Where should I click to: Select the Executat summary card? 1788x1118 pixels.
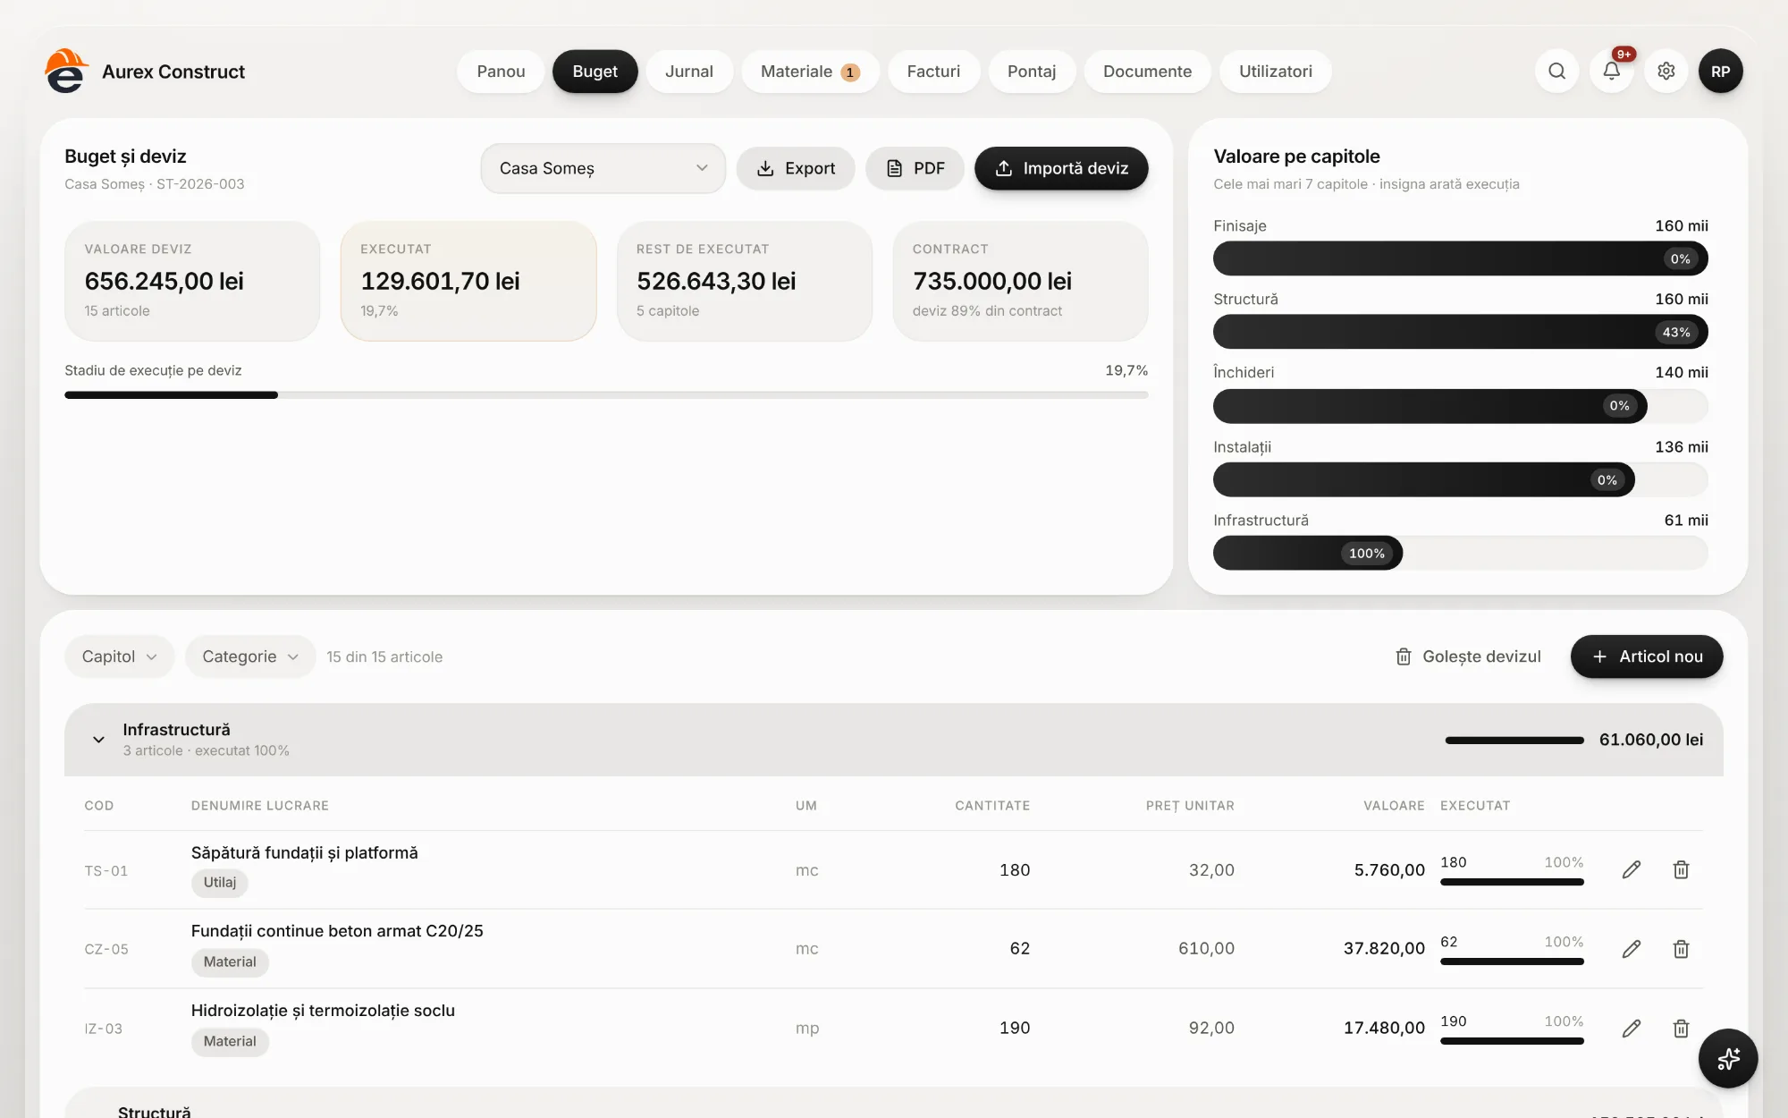[x=468, y=281]
